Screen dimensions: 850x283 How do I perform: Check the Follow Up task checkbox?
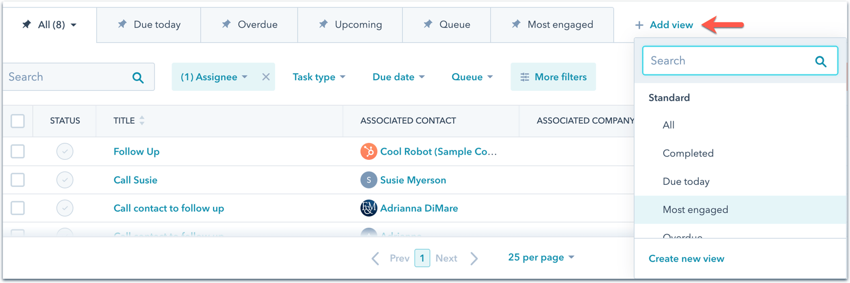[18, 151]
